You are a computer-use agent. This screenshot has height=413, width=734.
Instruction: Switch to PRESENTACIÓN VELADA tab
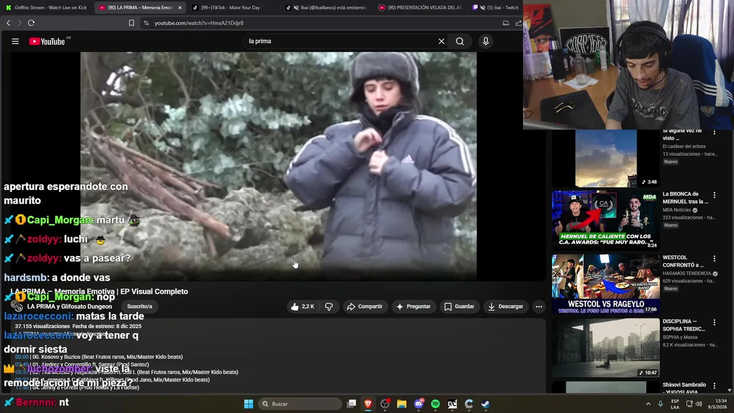pos(420,7)
